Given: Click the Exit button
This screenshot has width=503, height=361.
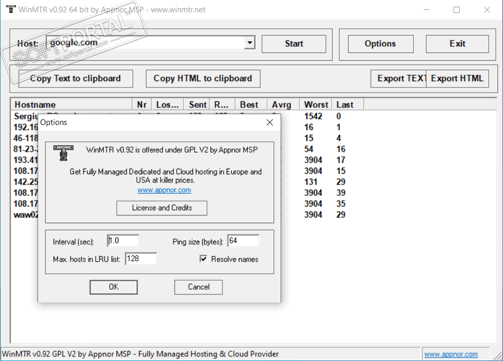Looking at the screenshot, I should (457, 44).
